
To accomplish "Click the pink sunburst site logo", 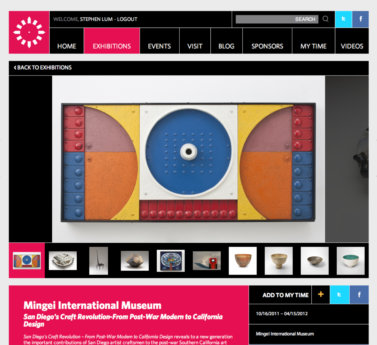I will (x=29, y=32).
